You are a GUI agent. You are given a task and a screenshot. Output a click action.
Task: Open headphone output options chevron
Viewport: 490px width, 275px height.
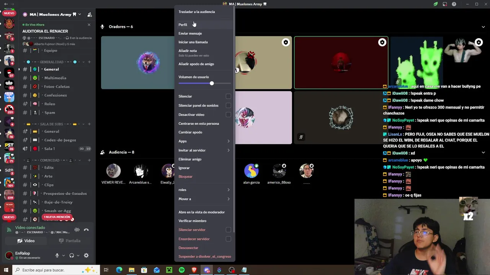(x=78, y=256)
